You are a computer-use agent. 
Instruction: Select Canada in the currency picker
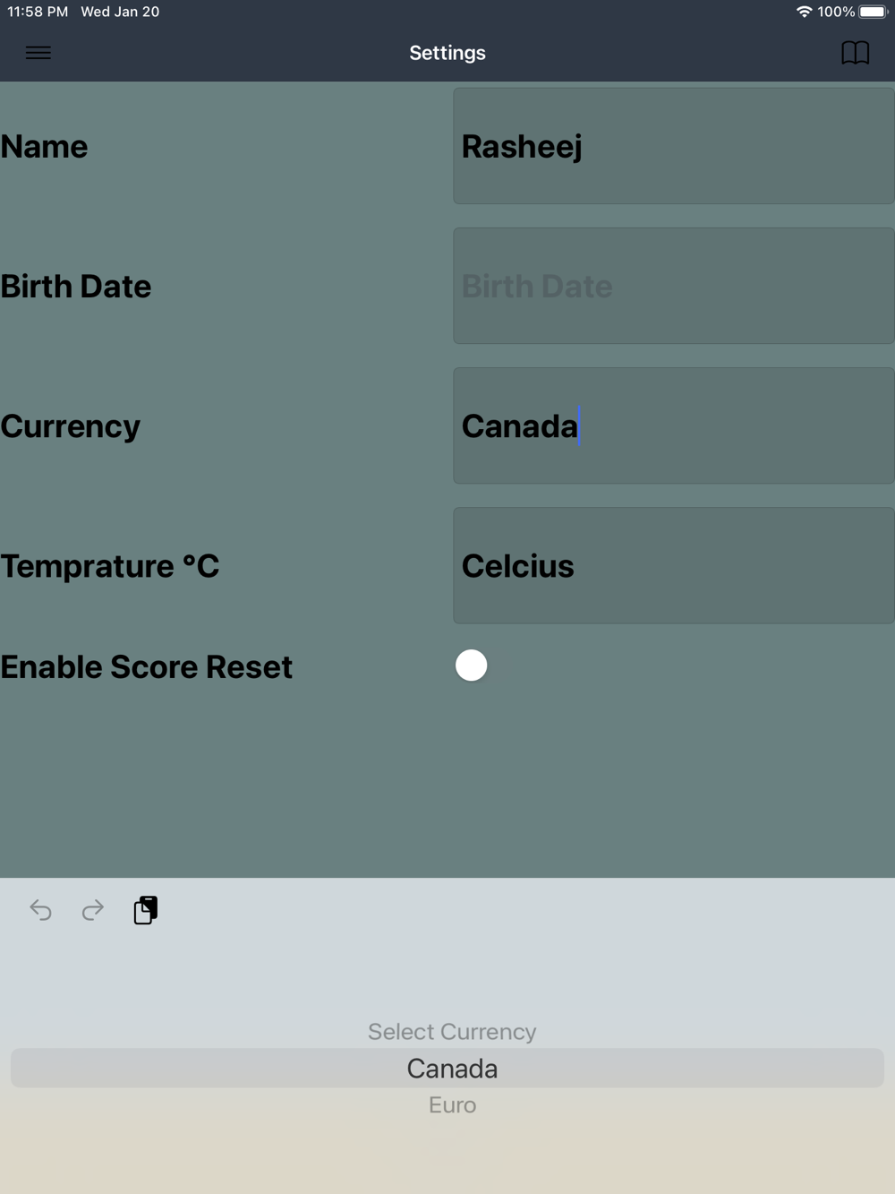447,1069
